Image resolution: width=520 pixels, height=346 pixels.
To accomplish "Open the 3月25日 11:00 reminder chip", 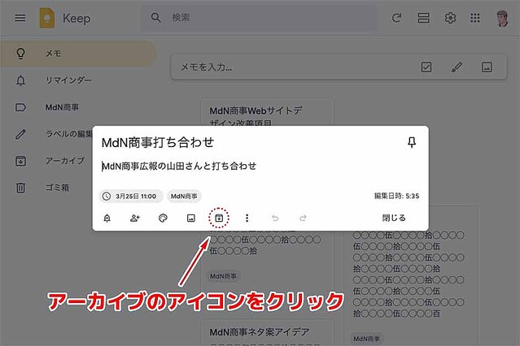I will (x=131, y=196).
